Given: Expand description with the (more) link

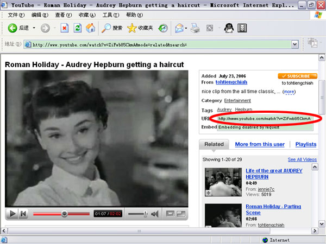Looking at the screenshot, I should (289, 92).
